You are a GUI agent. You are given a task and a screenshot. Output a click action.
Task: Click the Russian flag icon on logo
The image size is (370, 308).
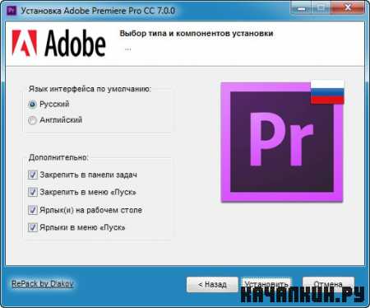(x=327, y=92)
